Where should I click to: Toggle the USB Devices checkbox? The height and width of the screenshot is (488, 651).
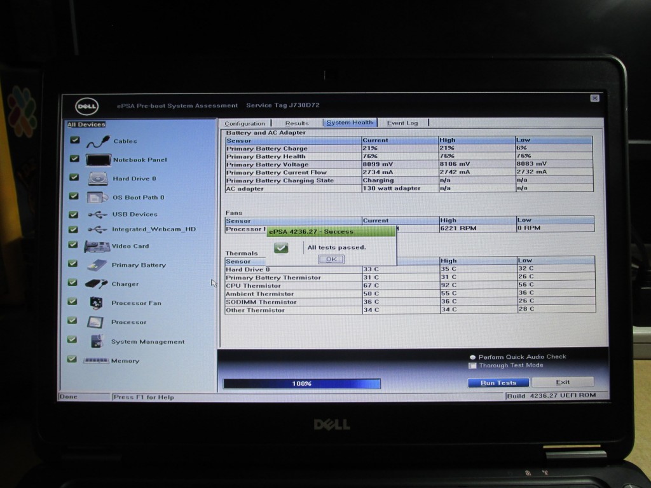point(74,214)
